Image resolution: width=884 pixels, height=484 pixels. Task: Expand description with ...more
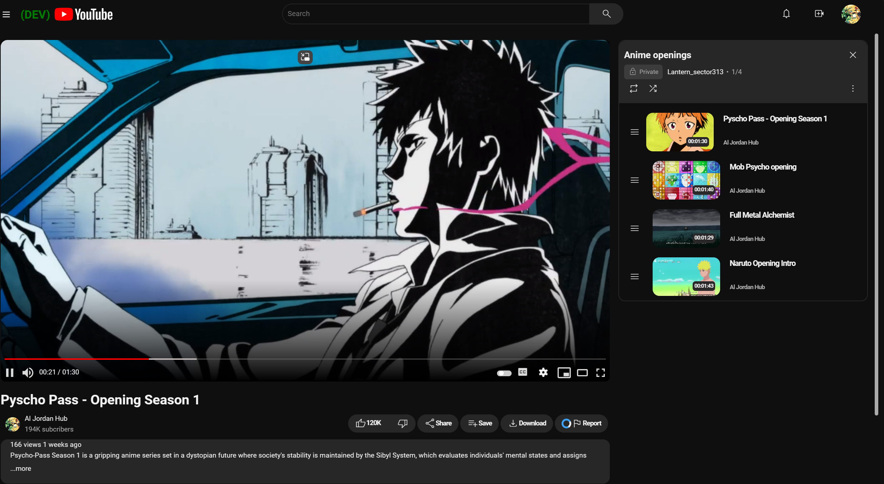point(21,469)
